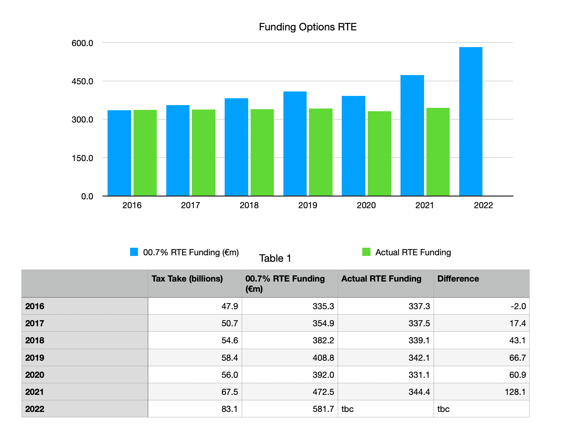Click the cell with value 337.5
The height and width of the screenshot is (445, 562).
[x=385, y=323]
